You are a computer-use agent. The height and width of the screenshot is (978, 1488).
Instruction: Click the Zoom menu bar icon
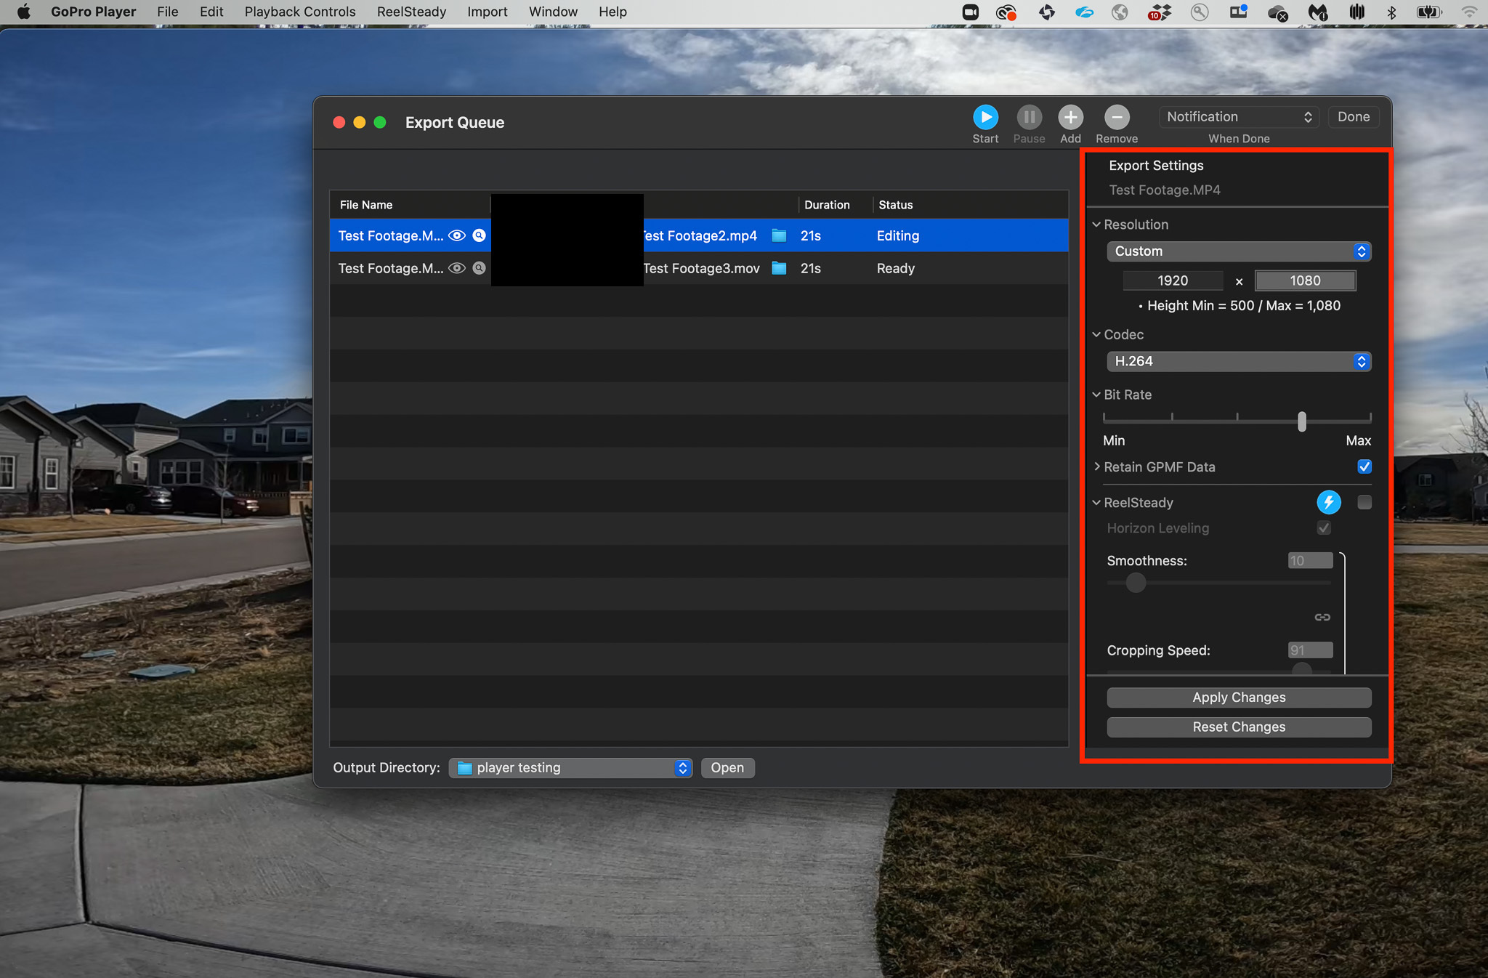point(970,12)
